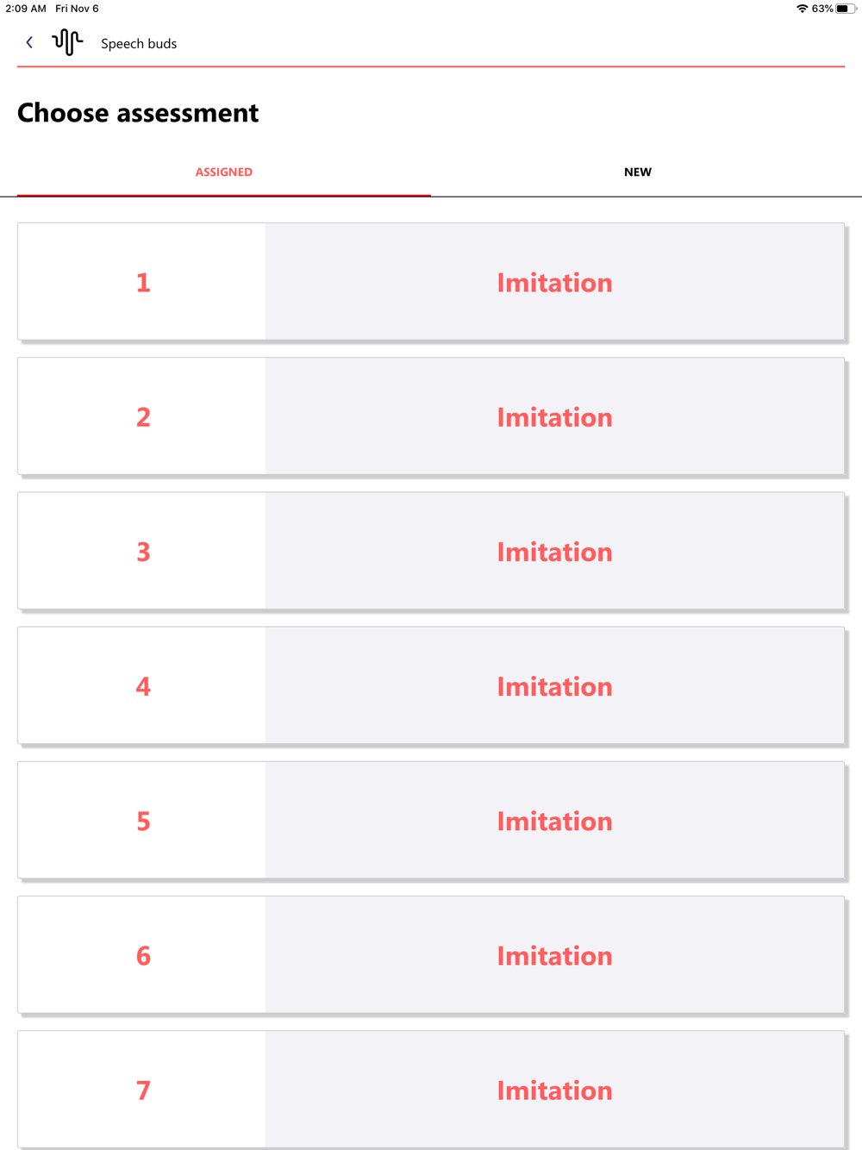This screenshot has width=862, height=1150.
Task: Tap the number 4 tile
Action: 143,686
